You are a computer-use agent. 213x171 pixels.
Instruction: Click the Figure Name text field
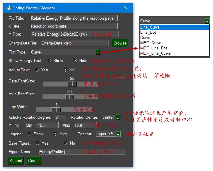pos(82,152)
